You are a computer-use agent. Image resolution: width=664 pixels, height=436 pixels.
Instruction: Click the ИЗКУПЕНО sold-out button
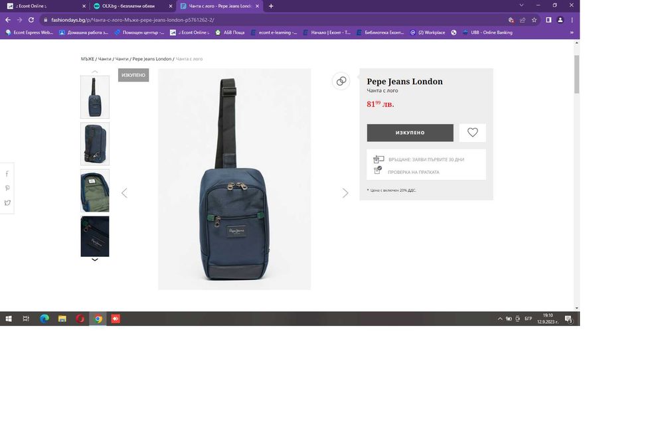pyautogui.click(x=410, y=133)
